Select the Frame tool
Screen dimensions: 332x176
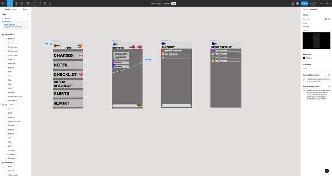tap(16, 3)
